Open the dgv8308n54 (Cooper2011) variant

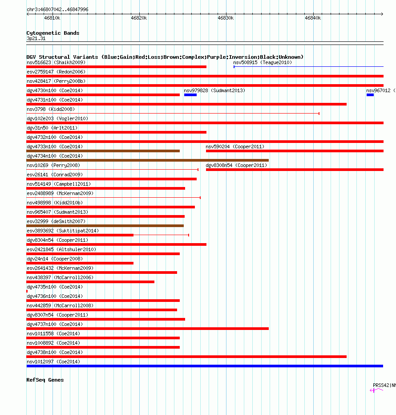click(x=236, y=165)
